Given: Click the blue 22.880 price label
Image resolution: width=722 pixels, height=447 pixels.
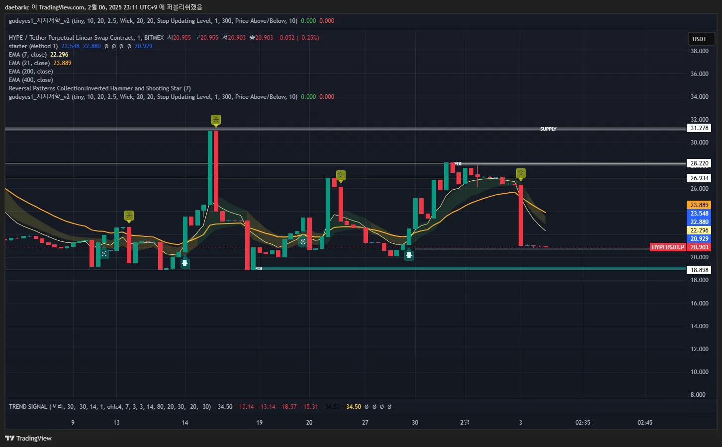Looking at the screenshot, I should 699,222.
